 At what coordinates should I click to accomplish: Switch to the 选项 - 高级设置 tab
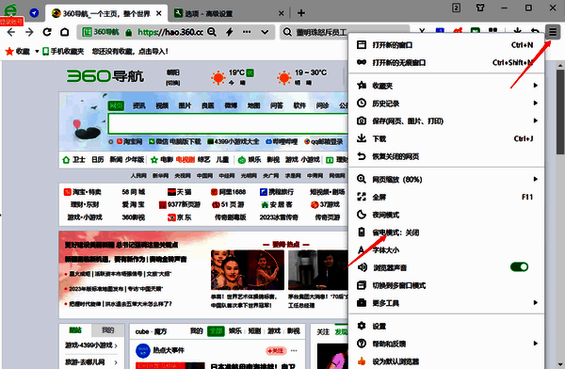pyautogui.click(x=229, y=13)
